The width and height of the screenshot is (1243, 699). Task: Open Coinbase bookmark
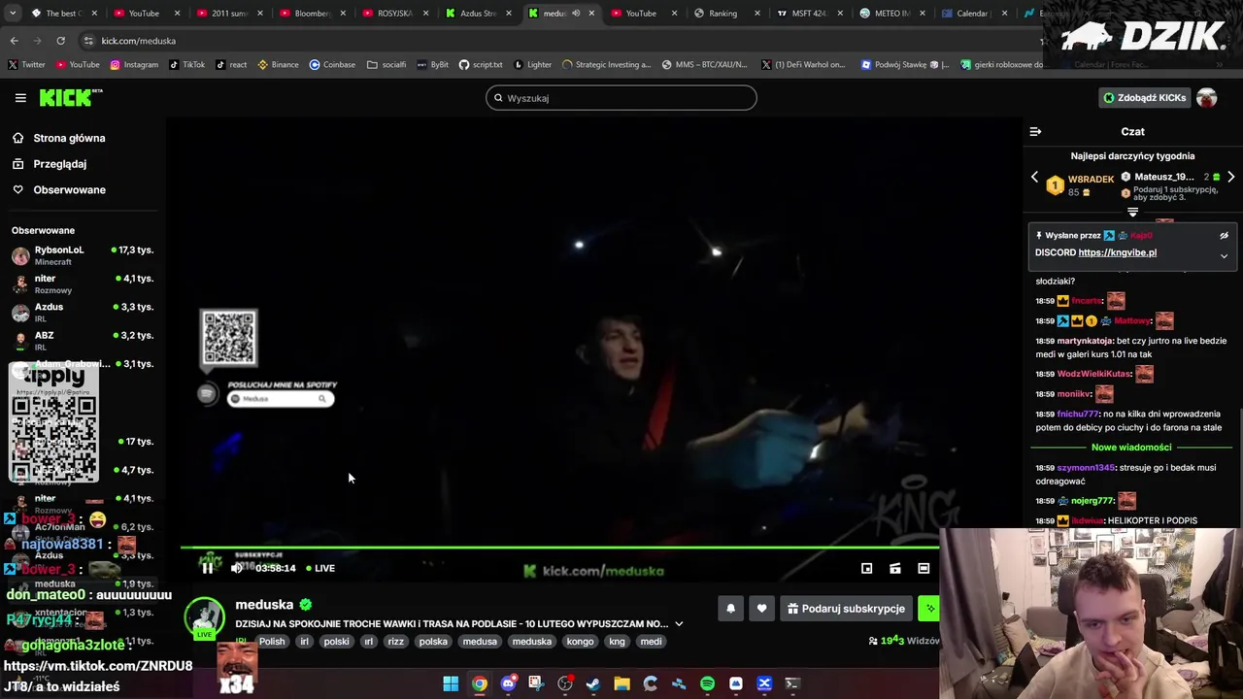[332, 65]
